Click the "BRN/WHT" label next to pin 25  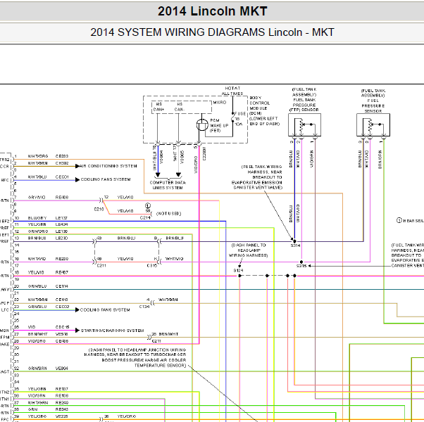tap(168, 334)
